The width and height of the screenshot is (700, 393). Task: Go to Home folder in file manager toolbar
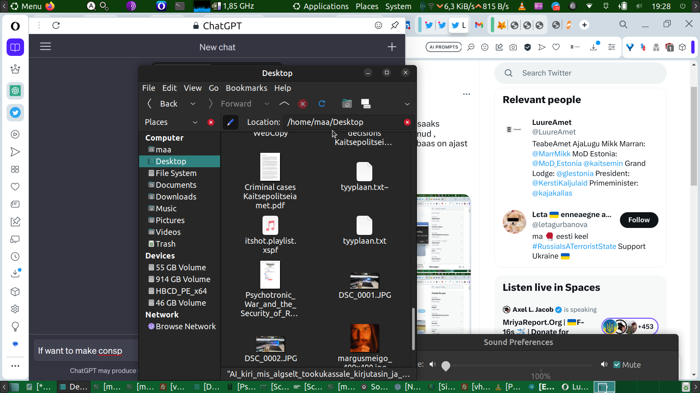tap(347, 103)
